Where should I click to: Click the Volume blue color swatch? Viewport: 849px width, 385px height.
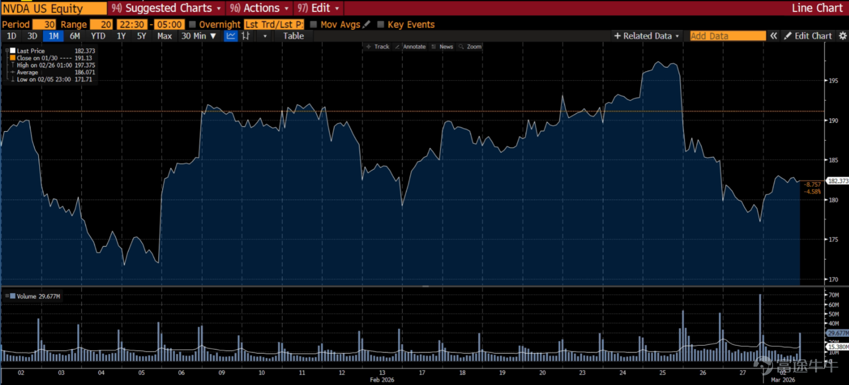[x=13, y=296]
